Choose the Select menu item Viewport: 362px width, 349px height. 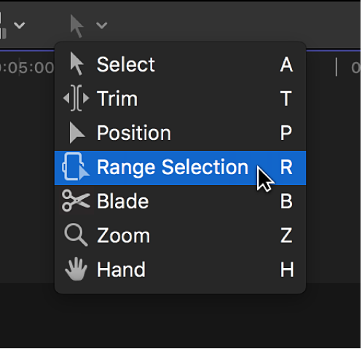(180, 64)
